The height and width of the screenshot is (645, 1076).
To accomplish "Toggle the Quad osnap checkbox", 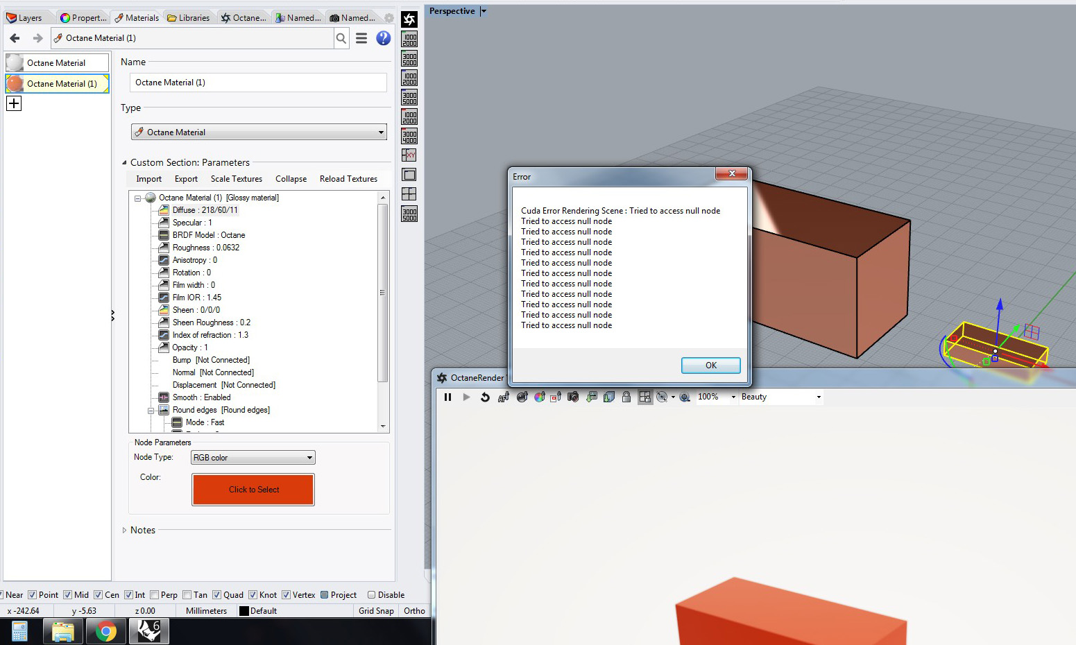I will [216, 595].
